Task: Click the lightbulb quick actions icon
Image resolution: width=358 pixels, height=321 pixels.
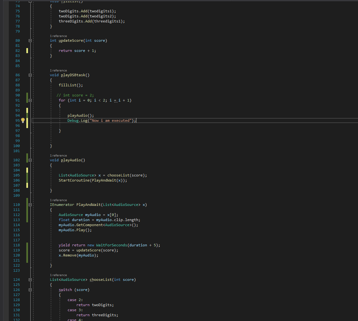Action: click(23, 120)
